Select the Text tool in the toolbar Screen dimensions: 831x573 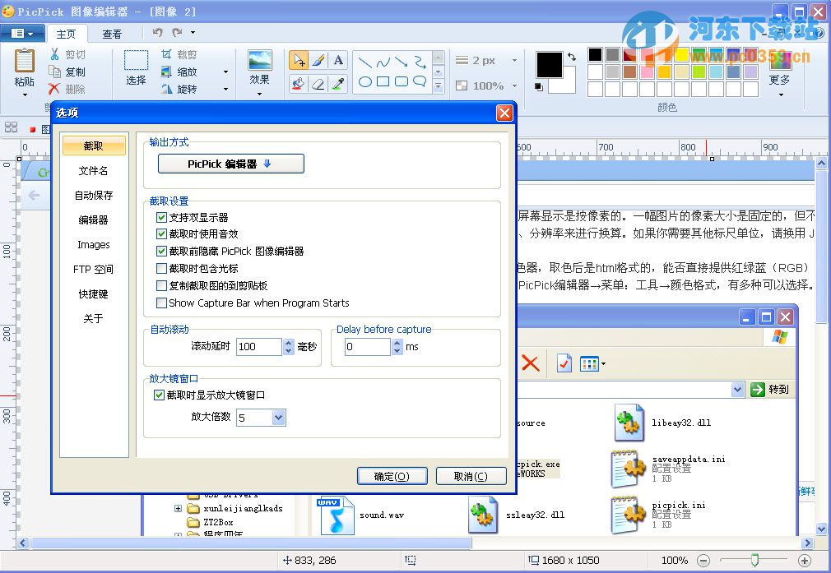337,60
